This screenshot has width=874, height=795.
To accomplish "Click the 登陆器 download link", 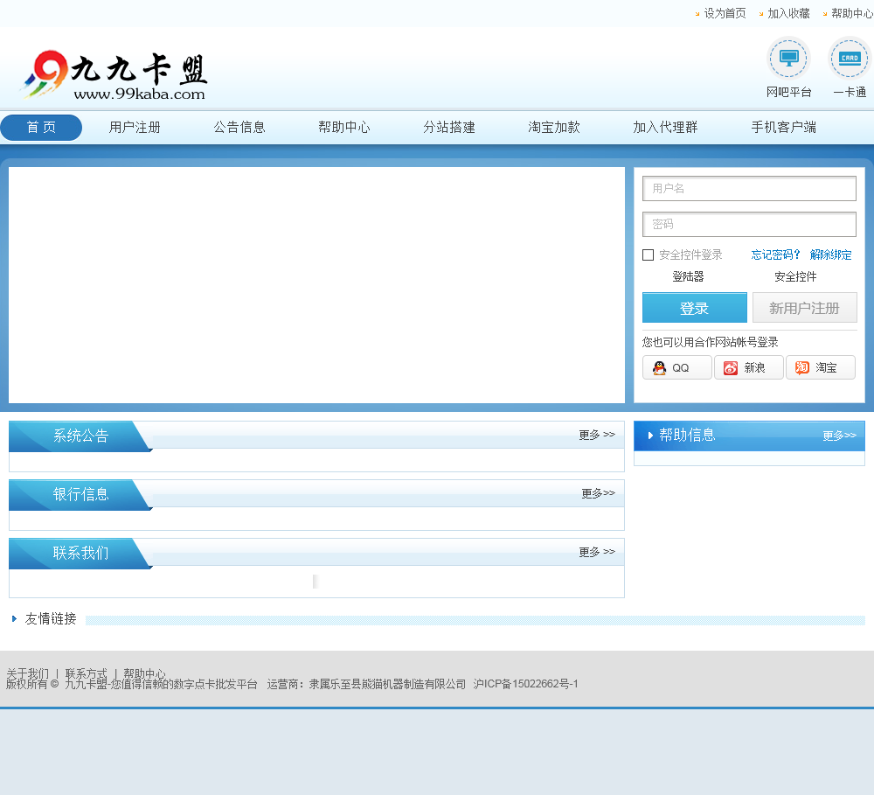I will click(688, 276).
